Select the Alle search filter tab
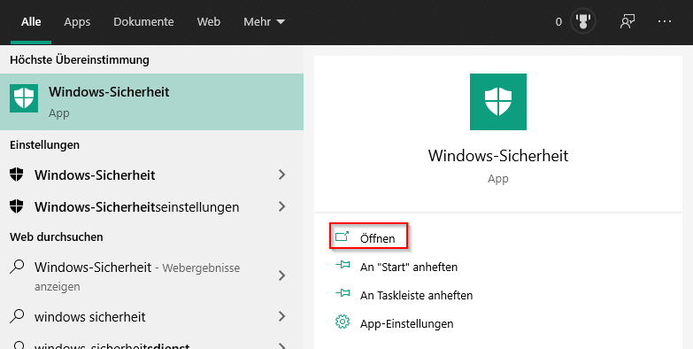This screenshot has height=349, width=693. pos(31,21)
